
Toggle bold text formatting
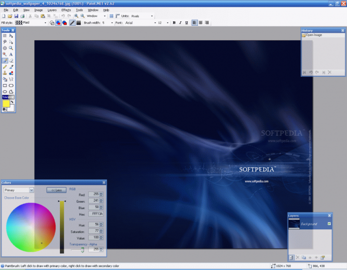click(x=173, y=22)
